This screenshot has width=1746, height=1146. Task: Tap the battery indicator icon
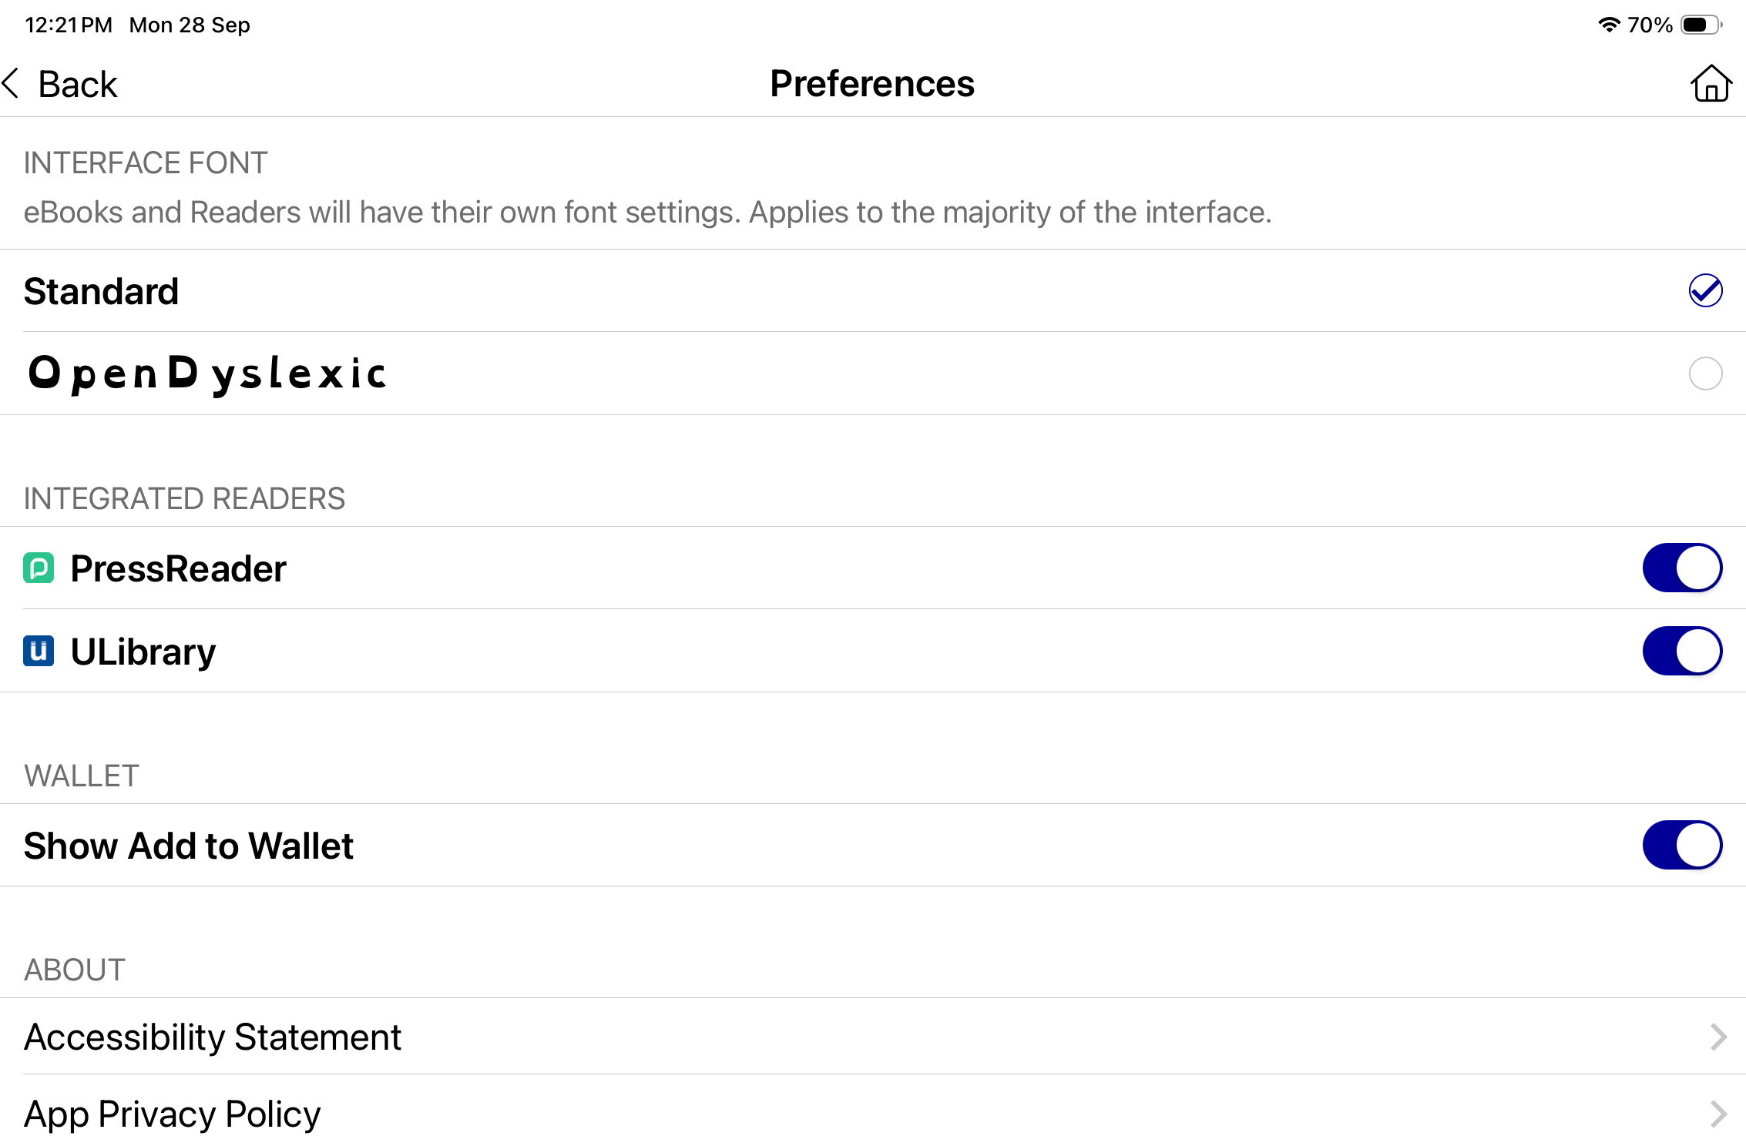point(1701,25)
